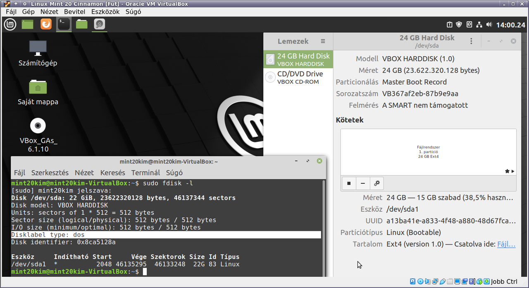
Task: Click serial number VB367af2eb-87b9e9aa
Action: [420, 94]
